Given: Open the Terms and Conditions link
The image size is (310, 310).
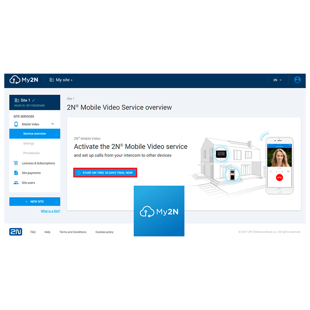Looking at the screenshot, I should pyautogui.click(x=73, y=232).
